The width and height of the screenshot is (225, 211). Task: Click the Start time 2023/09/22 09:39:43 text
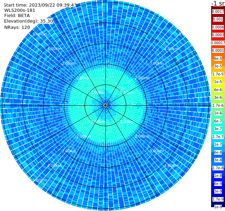pos(40,5)
